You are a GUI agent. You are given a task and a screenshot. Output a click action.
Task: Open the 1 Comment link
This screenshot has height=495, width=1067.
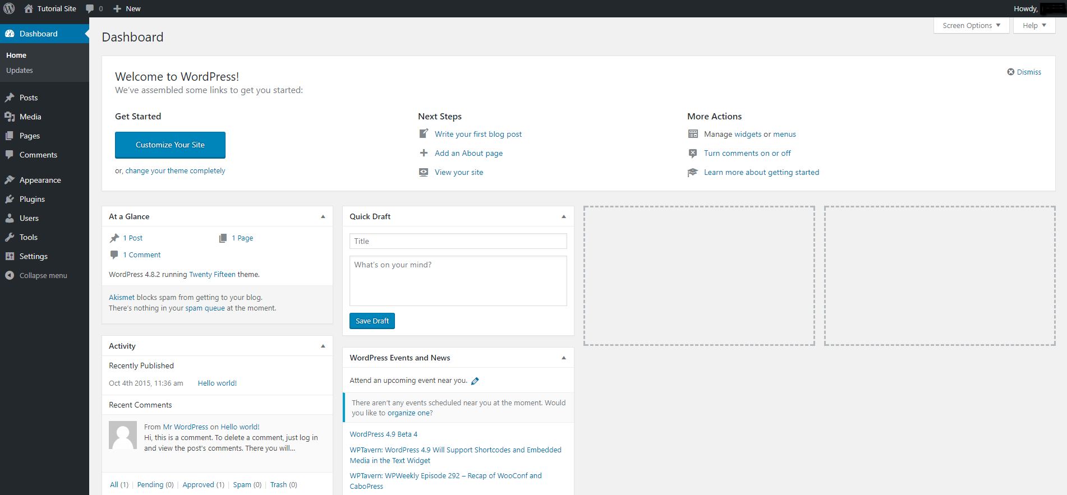pos(142,255)
